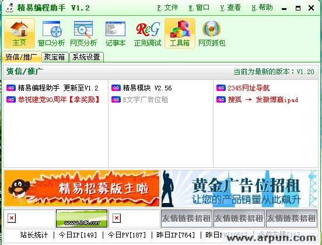Open the 记事本 notepad tool
This screenshot has width=322, height=245.
point(116,33)
